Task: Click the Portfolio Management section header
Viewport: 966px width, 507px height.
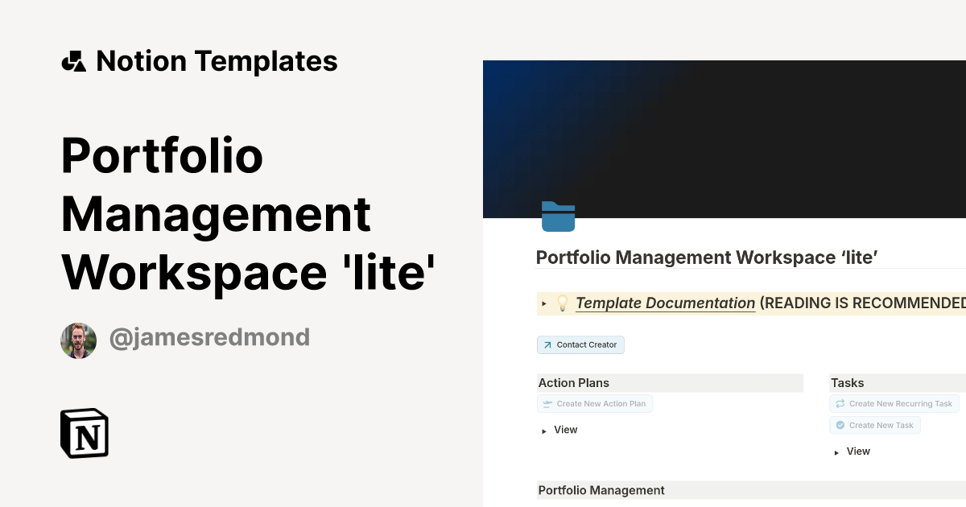Action: pos(601,490)
